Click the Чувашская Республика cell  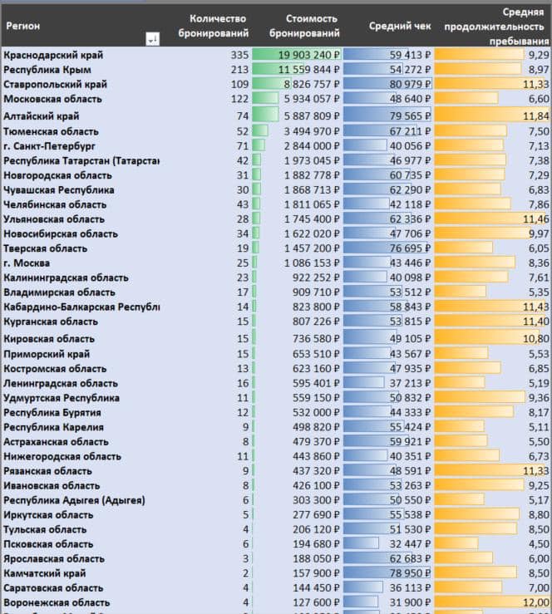tap(59, 190)
